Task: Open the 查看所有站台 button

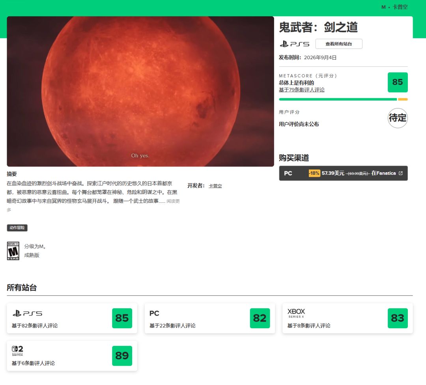Action: [x=338, y=44]
